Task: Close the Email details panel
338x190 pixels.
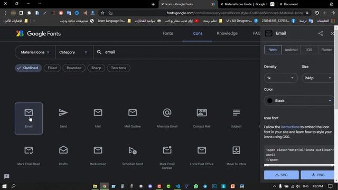Action: click(332, 33)
